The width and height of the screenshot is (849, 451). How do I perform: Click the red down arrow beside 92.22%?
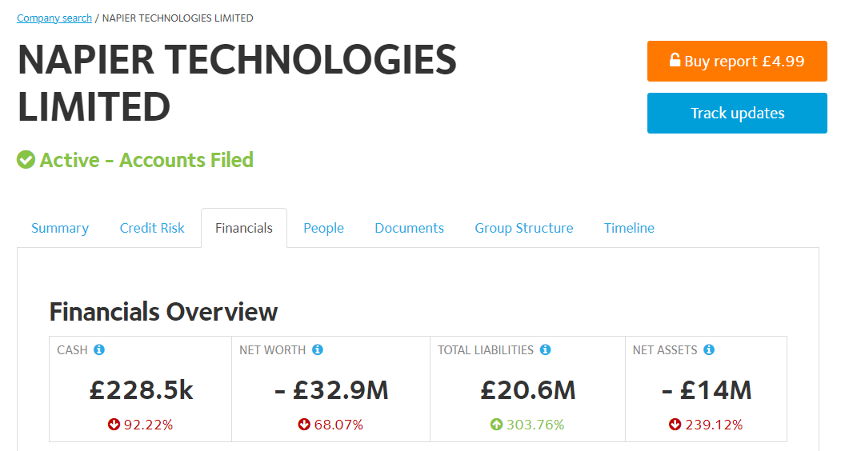click(x=114, y=425)
